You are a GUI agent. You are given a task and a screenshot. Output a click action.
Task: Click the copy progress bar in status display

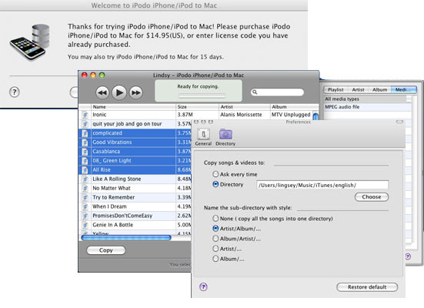pos(202,95)
